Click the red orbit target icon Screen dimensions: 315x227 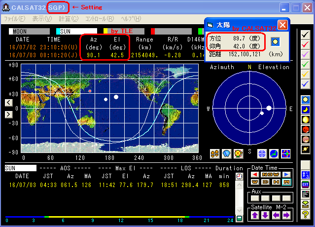(x=286, y=154)
